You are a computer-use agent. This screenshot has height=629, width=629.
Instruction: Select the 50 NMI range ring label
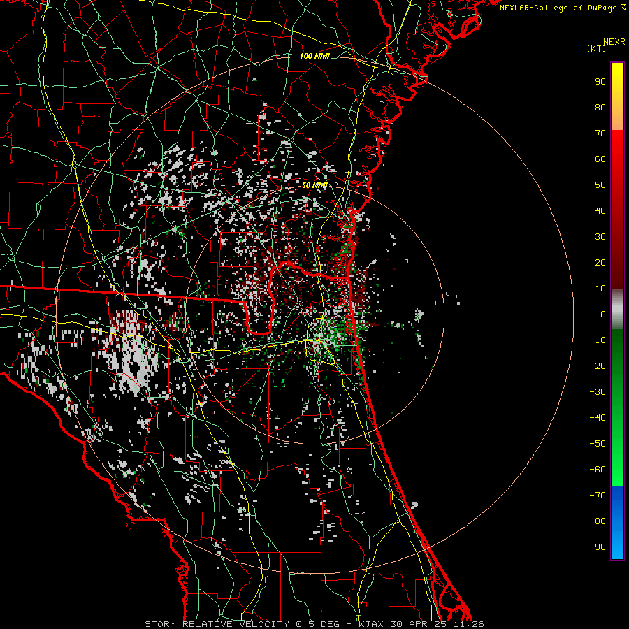[314, 185]
